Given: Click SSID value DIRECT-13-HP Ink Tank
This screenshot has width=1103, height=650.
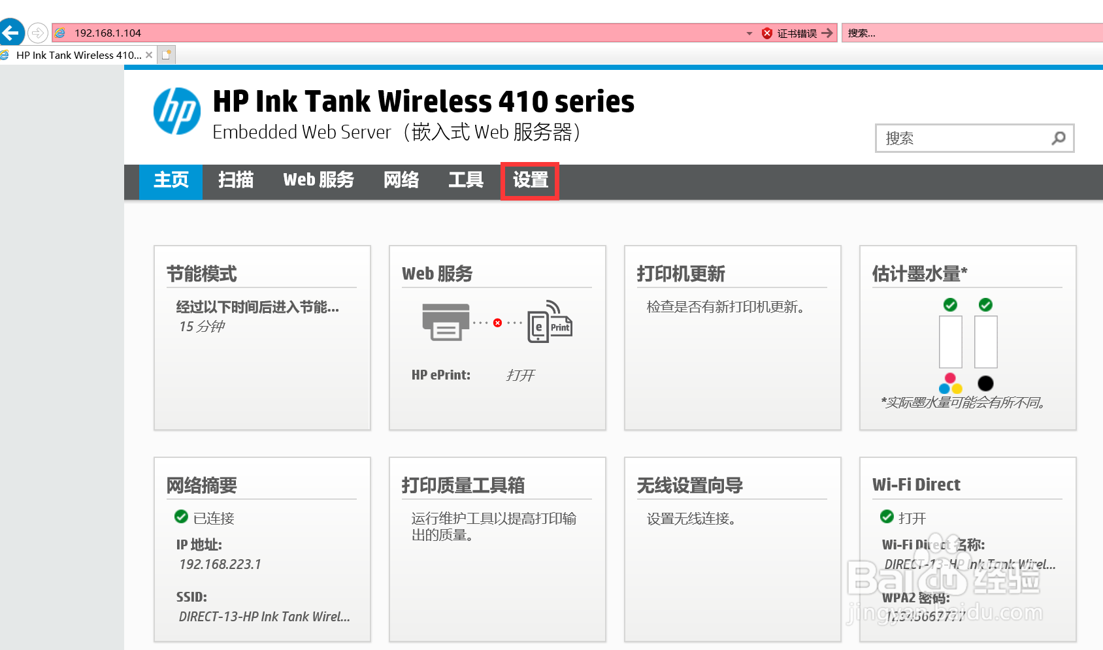Looking at the screenshot, I should 265,617.
